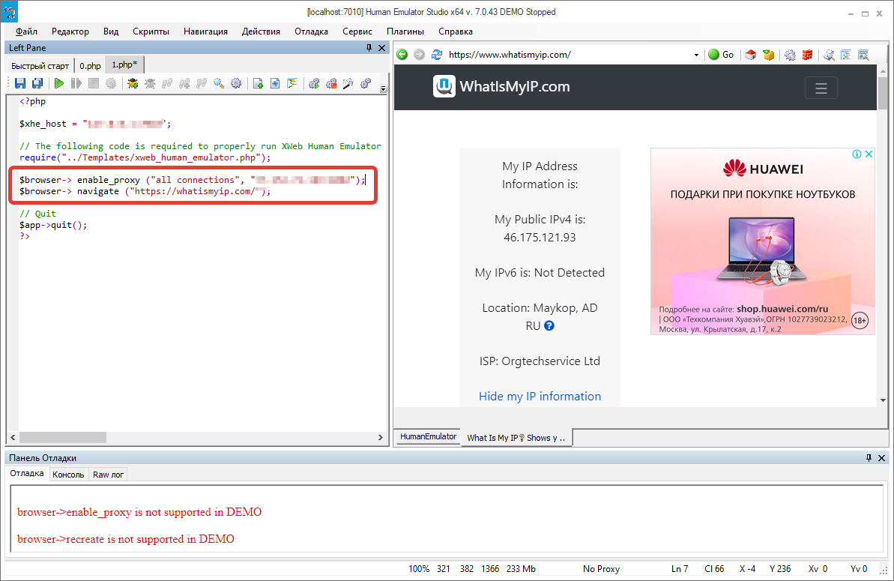Image resolution: width=894 pixels, height=581 pixels.
Task: Click the Save All double-floppy icon
Action: pyautogui.click(x=37, y=83)
